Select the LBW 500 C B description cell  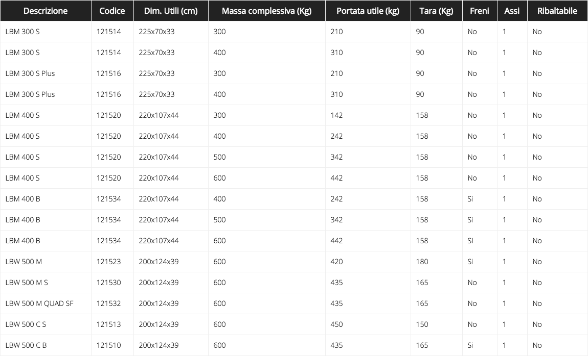pyautogui.click(x=26, y=345)
